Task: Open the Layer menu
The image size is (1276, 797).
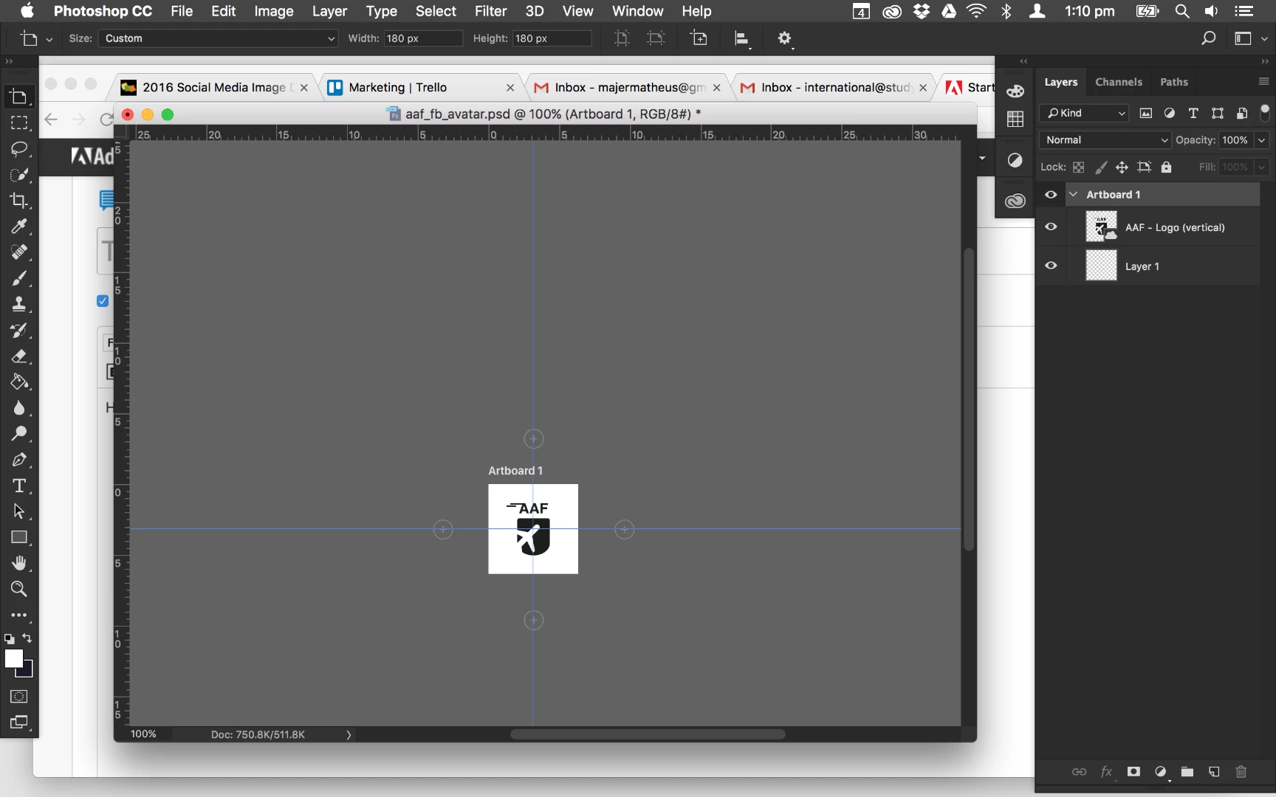Action: [329, 11]
